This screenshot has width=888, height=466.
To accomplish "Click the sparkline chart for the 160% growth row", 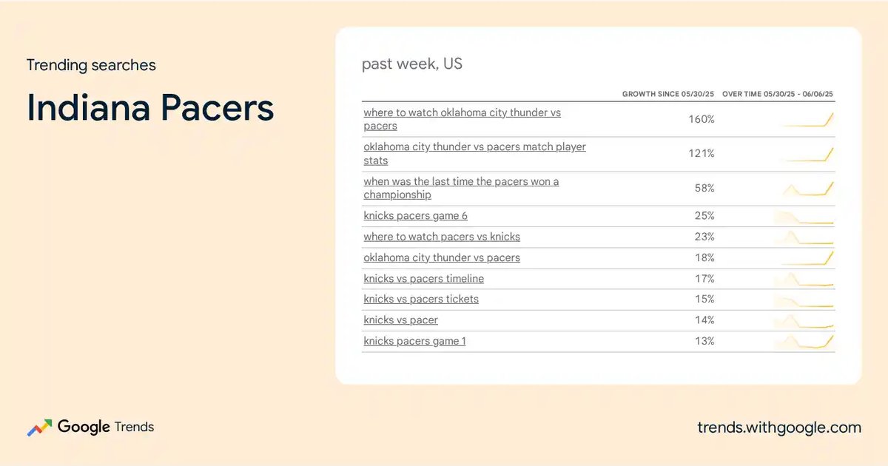I will pos(808,120).
